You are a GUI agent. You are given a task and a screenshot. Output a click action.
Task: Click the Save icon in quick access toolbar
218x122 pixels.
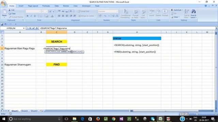[x=2, y=24]
